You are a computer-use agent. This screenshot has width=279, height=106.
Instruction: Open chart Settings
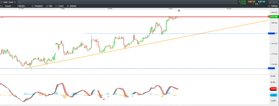pos(273,6)
